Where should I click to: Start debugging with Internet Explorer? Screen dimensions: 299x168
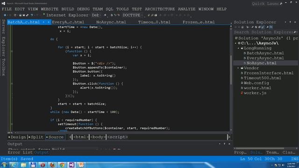pyautogui.click(x=67, y=15)
